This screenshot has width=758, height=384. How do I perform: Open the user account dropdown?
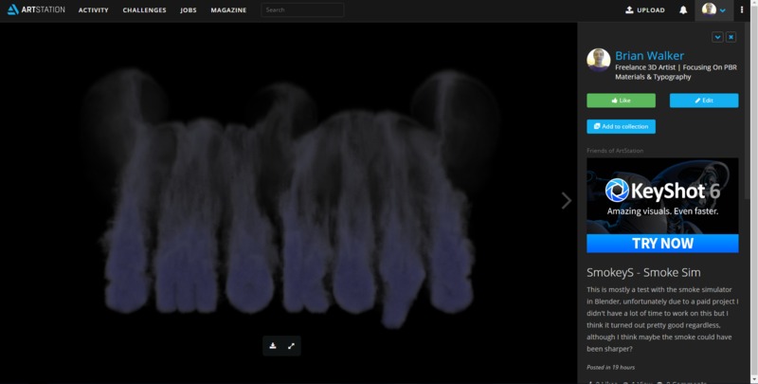[714, 10]
